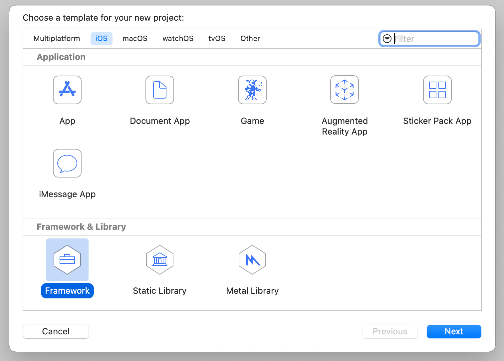Click the highlighted "Framework" label
Screen dimensions: 504x361
[x=67, y=291]
